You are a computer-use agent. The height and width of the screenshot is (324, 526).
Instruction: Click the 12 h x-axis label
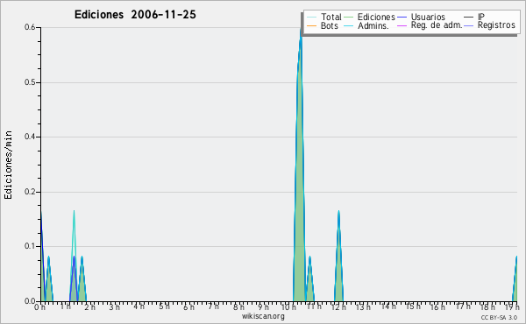[x=338, y=306]
